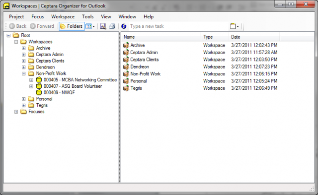Expand the Dendreon tree node

coord(24,67)
